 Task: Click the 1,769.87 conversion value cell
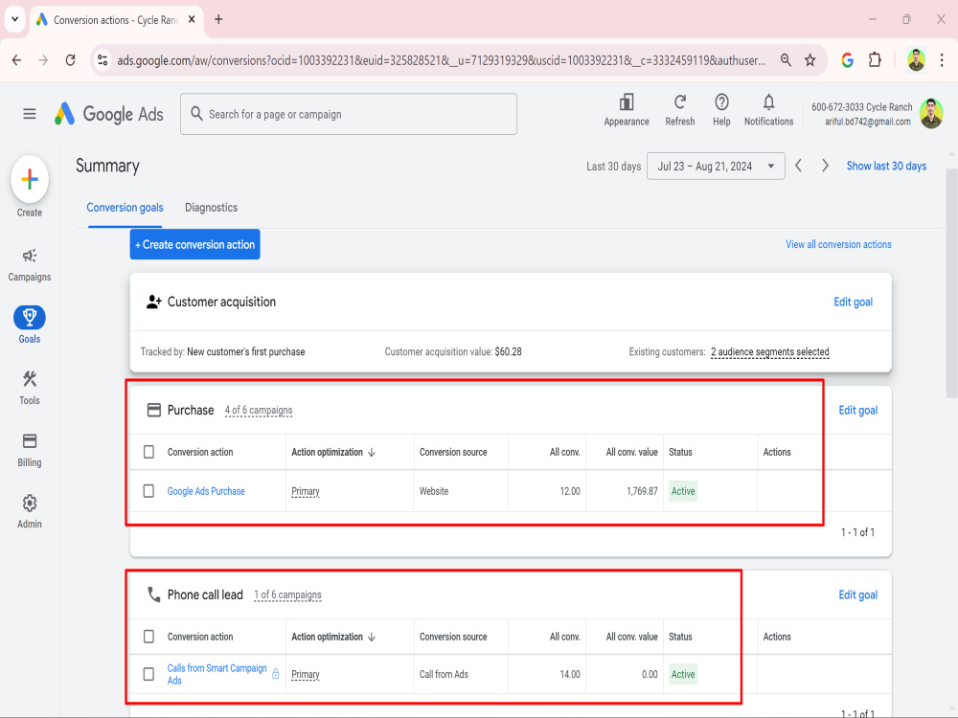pos(642,491)
